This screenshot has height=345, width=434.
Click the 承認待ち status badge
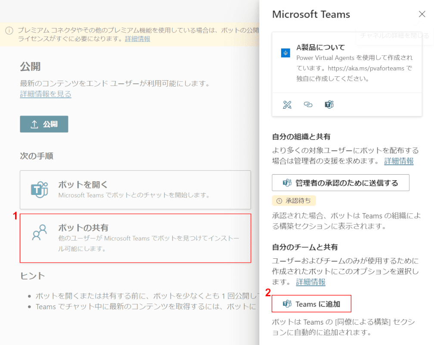pyautogui.click(x=294, y=201)
